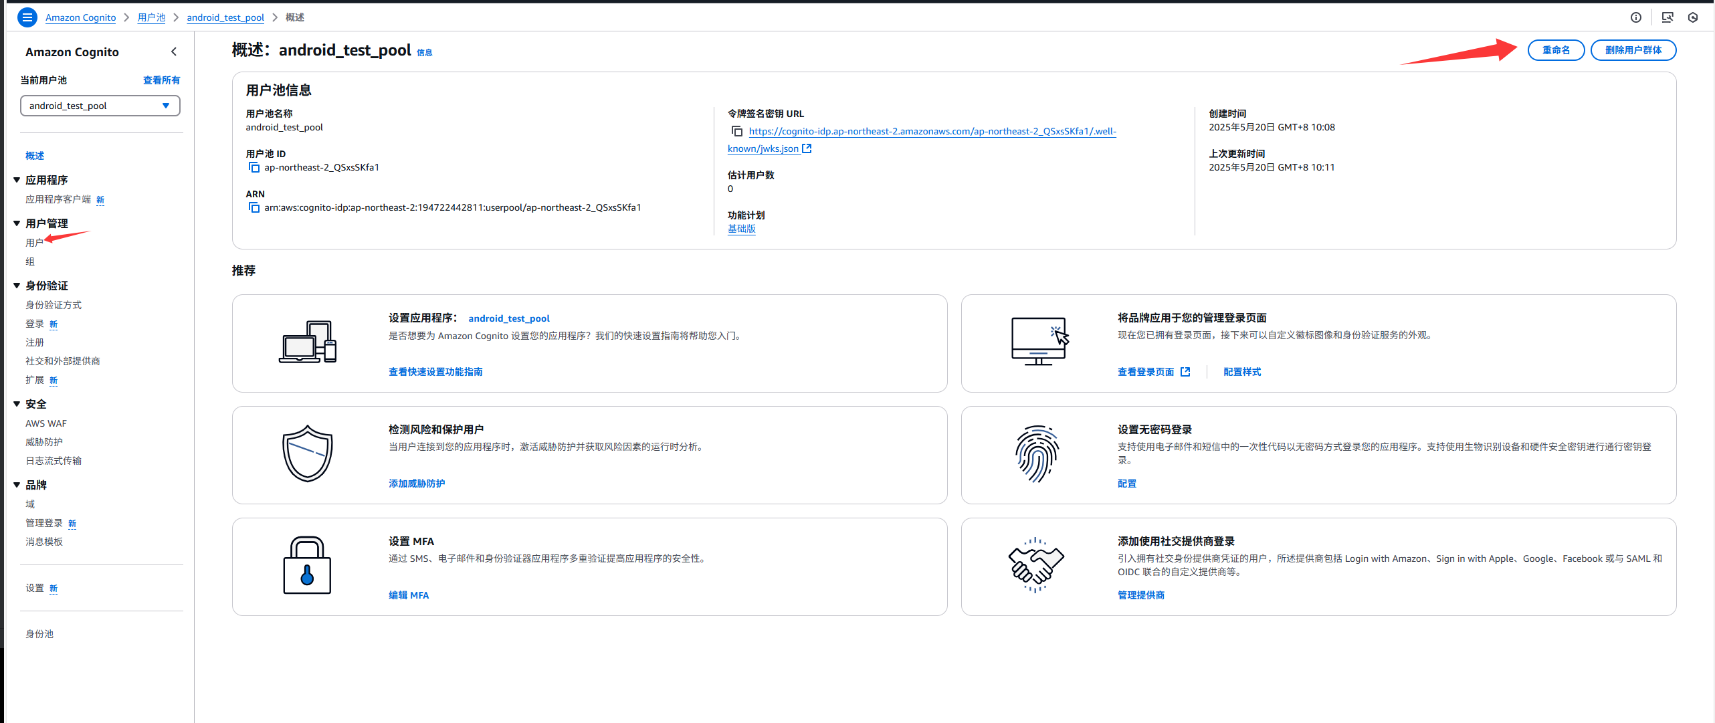This screenshot has width=1715, height=723.
Task: Open 用户 under 用户管理
Action: pos(34,242)
